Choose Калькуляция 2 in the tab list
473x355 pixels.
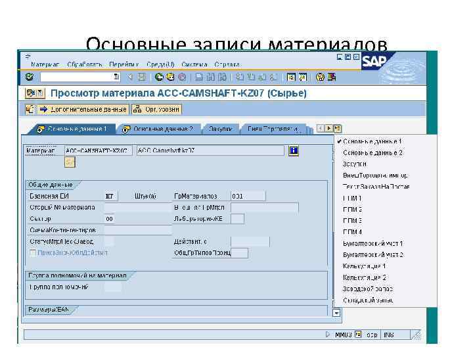[x=365, y=277]
